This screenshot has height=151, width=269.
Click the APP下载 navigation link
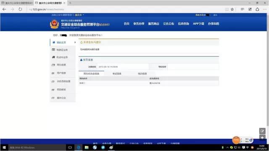click(198, 23)
